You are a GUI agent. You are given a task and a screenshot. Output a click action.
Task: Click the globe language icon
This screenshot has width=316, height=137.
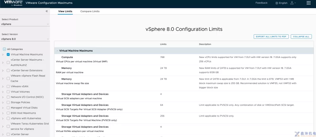[x=277, y=3]
